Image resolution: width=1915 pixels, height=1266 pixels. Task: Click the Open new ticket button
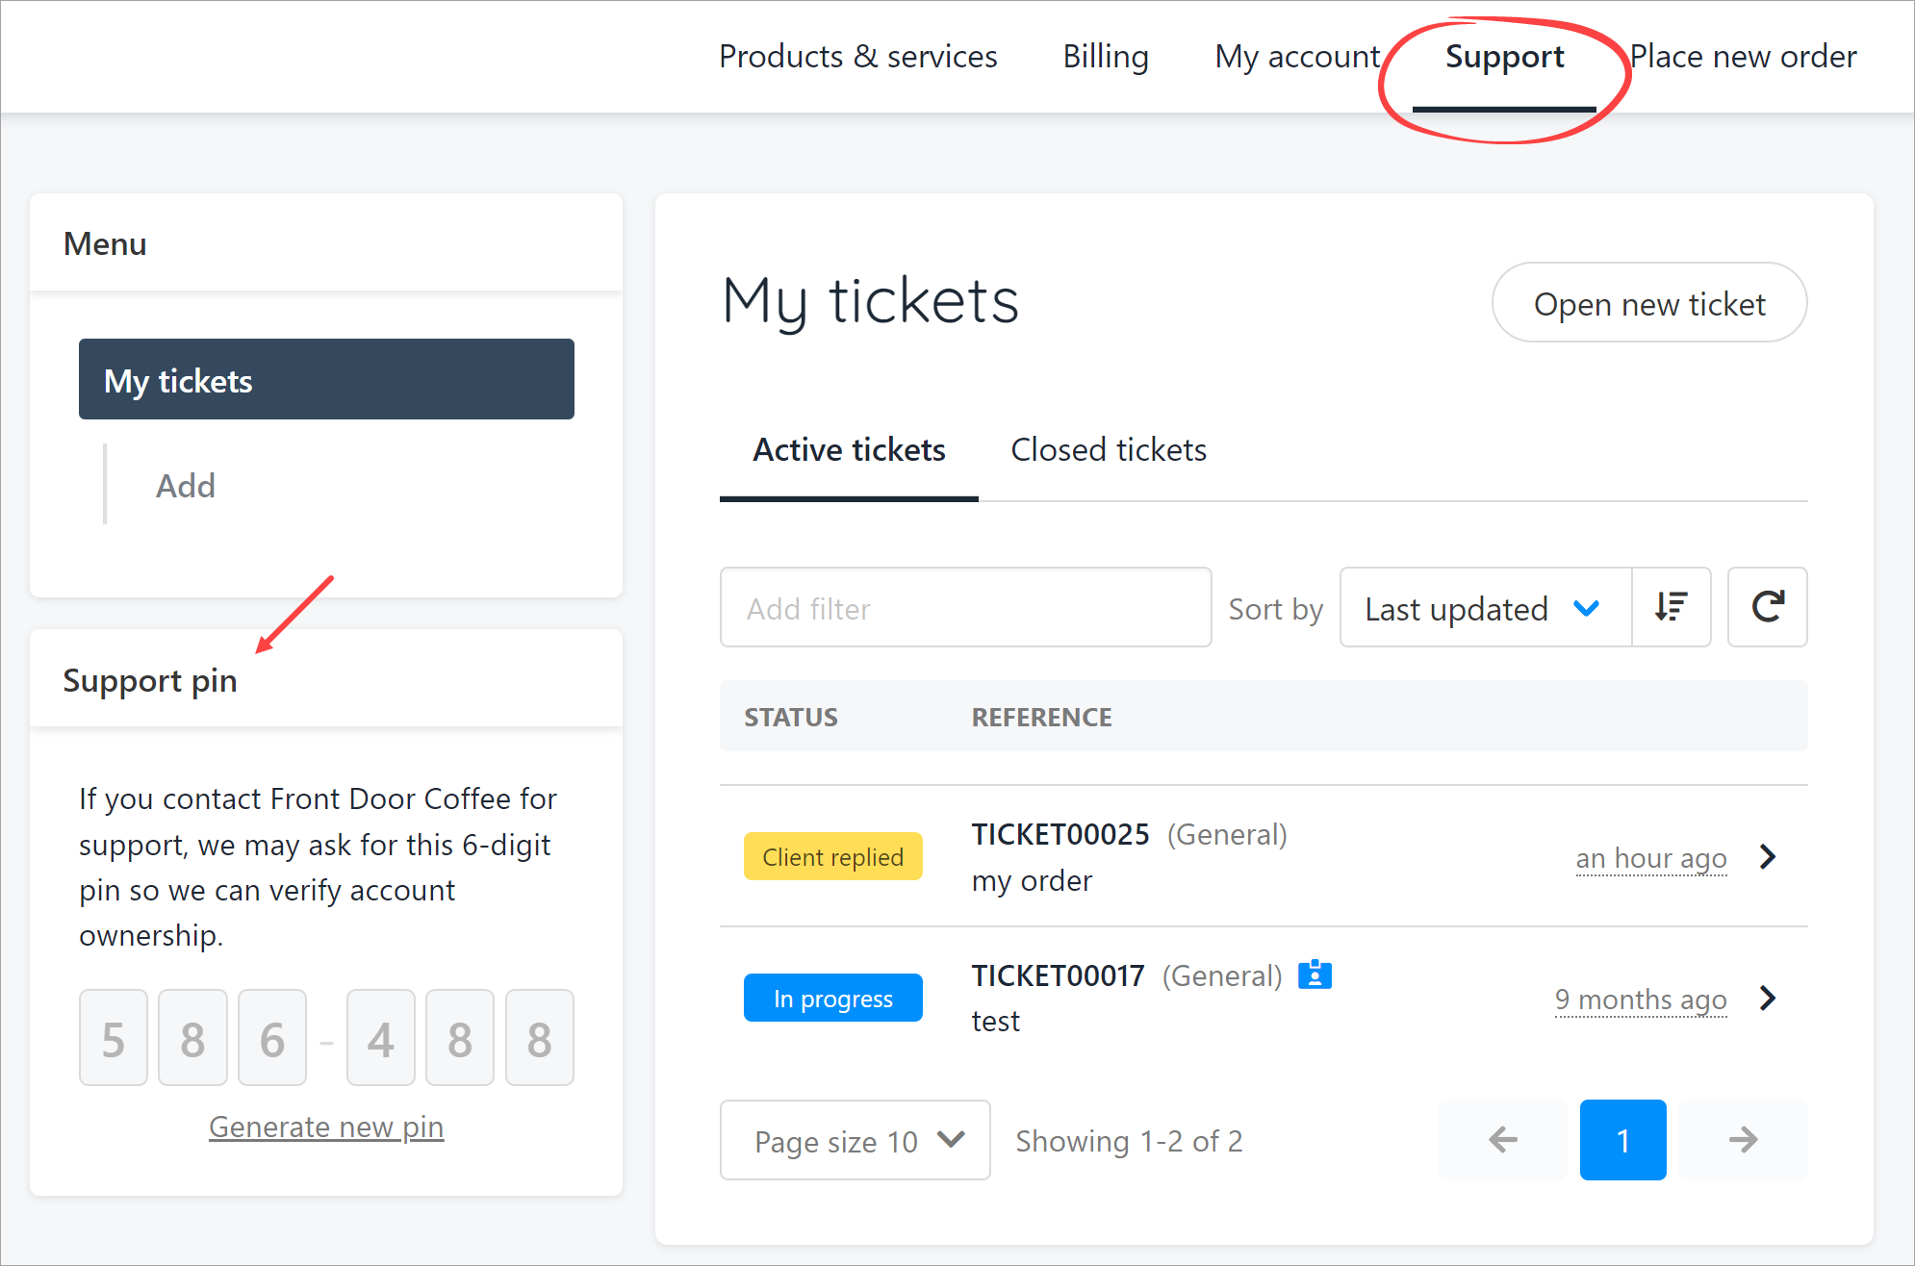pos(1648,303)
